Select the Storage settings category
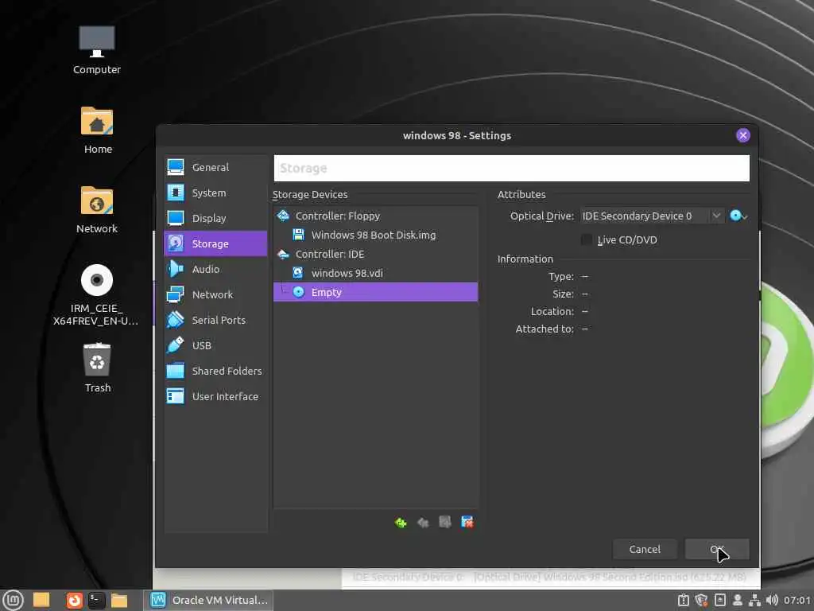Viewport: 814px width, 611px height. [x=215, y=243]
